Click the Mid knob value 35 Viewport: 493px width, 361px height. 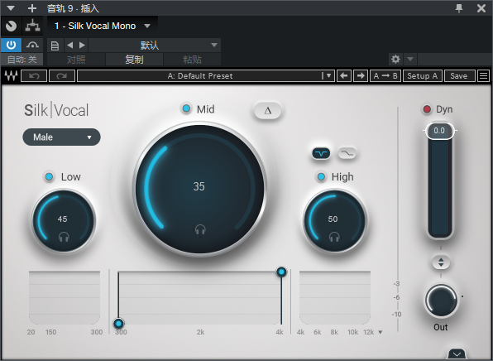199,186
